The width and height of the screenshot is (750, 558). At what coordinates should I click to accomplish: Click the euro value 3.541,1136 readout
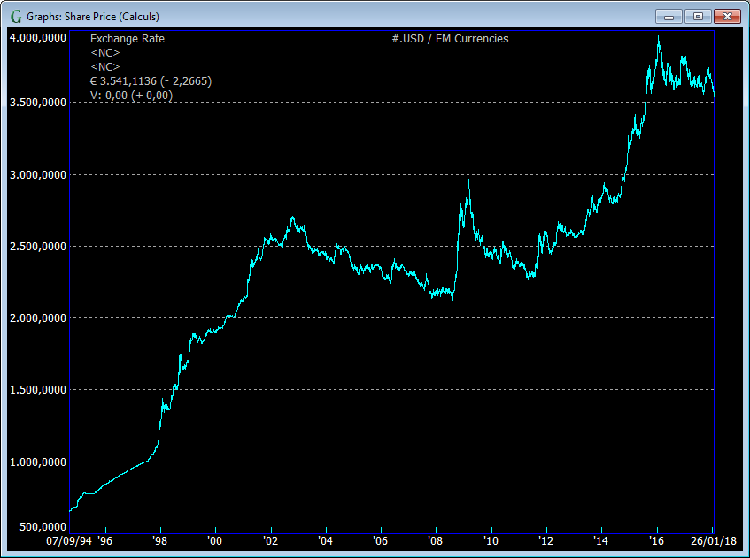click(151, 80)
